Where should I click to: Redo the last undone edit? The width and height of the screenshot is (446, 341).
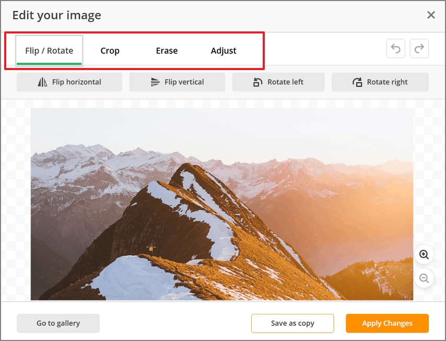[419, 49]
